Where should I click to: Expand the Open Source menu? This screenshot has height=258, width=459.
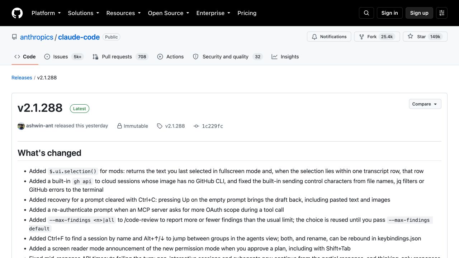169,13
